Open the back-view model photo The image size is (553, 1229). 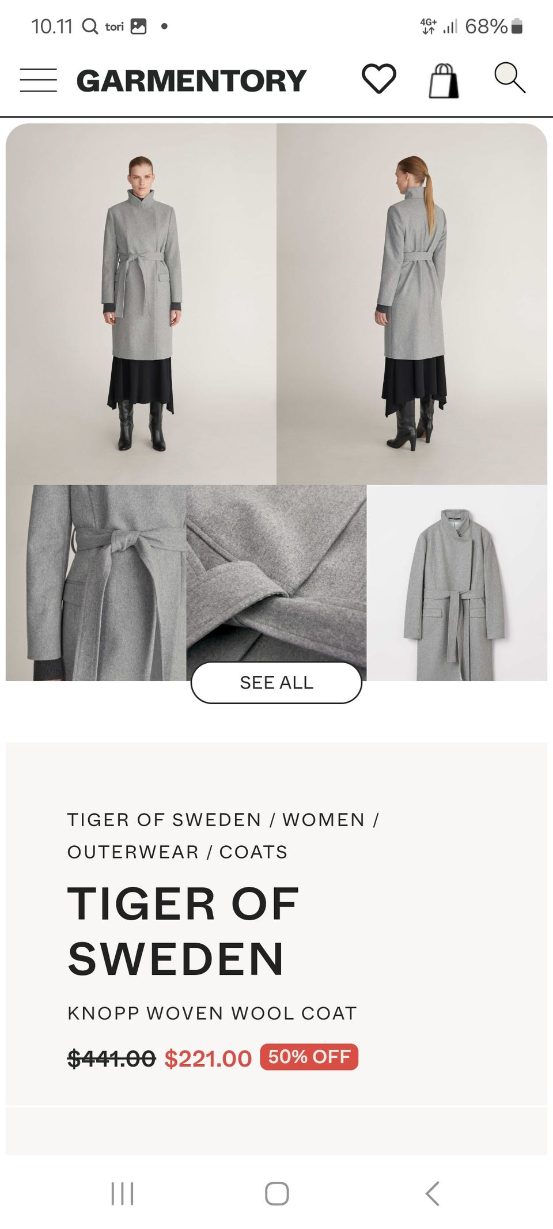pyautogui.click(x=412, y=304)
